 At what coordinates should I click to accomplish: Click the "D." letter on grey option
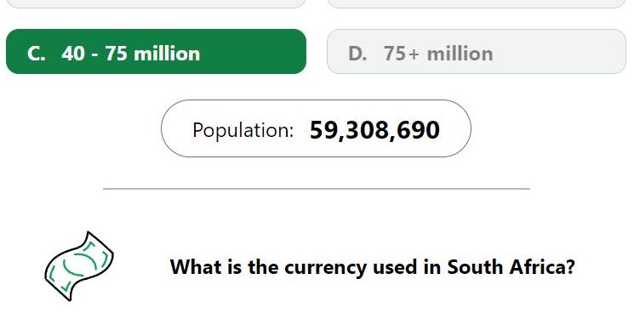click(x=357, y=54)
